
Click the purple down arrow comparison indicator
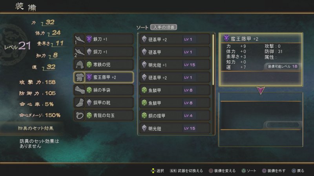coord(261,90)
